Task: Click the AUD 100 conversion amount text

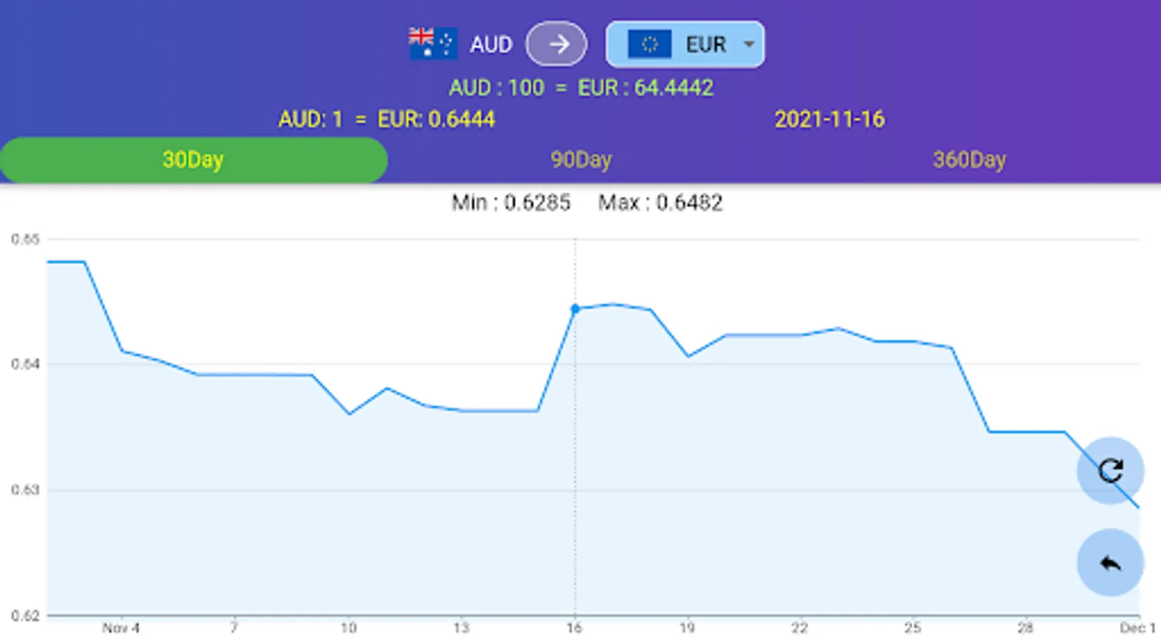Action: [496, 88]
